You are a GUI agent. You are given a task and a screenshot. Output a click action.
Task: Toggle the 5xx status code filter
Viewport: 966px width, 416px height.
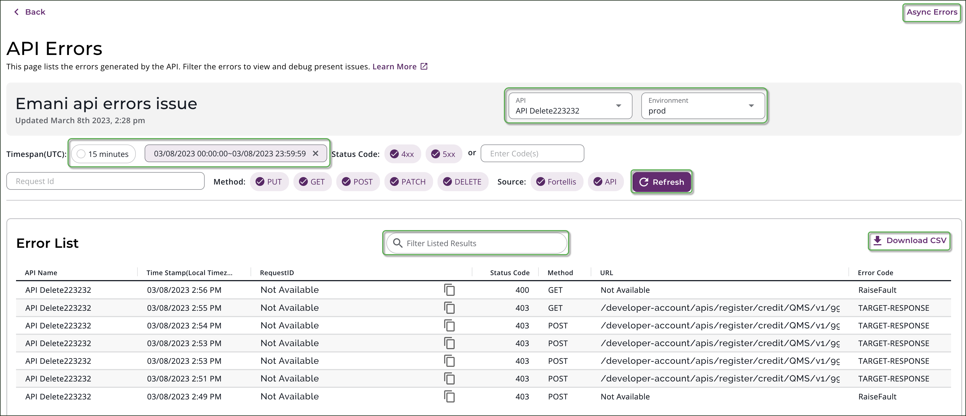coord(444,154)
